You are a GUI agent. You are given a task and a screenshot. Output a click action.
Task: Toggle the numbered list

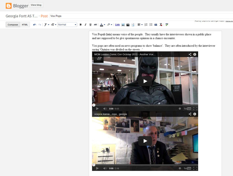pos(146,25)
